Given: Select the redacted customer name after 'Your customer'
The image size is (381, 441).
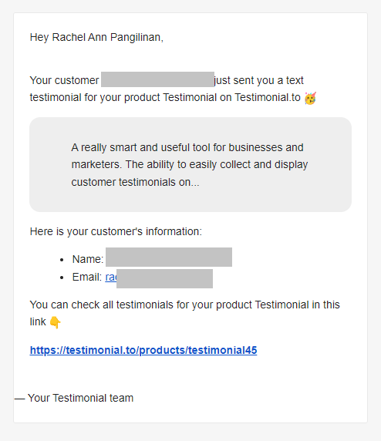Looking at the screenshot, I should [157, 79].
